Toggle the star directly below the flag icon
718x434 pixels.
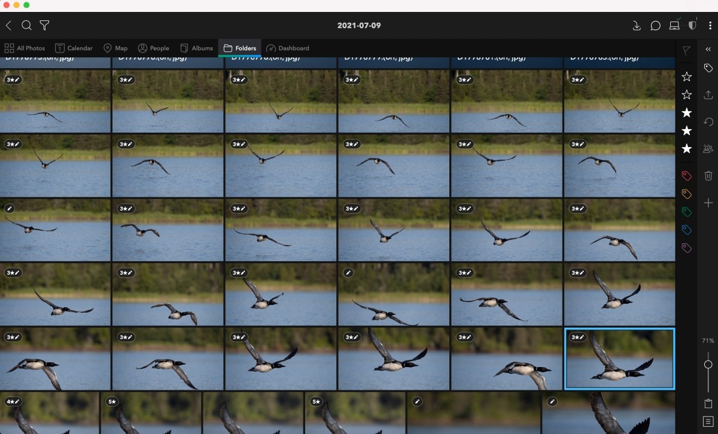(687, 77)
